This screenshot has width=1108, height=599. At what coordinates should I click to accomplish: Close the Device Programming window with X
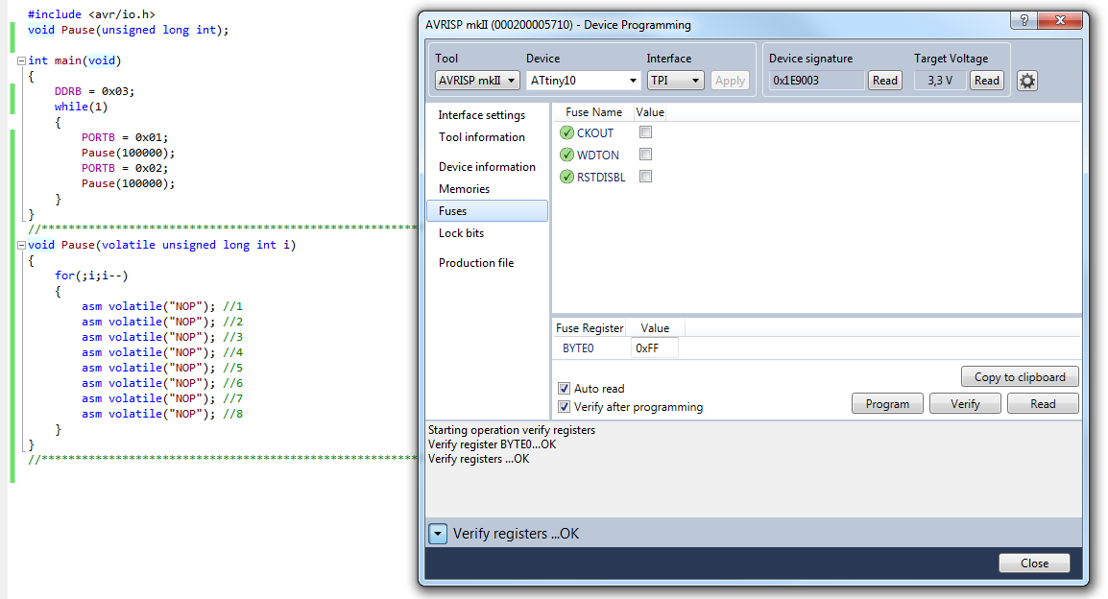1060,20
